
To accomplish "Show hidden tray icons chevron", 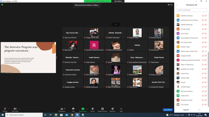I will pyautogui.click(x=186, y=115).
